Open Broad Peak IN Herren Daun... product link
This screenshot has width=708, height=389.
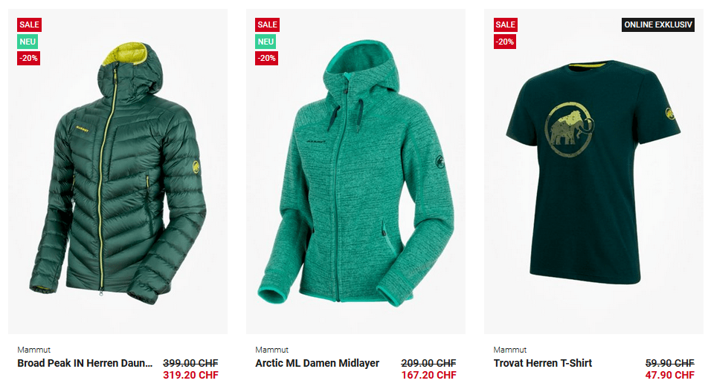pyautogui.click(x=85, y=363)
